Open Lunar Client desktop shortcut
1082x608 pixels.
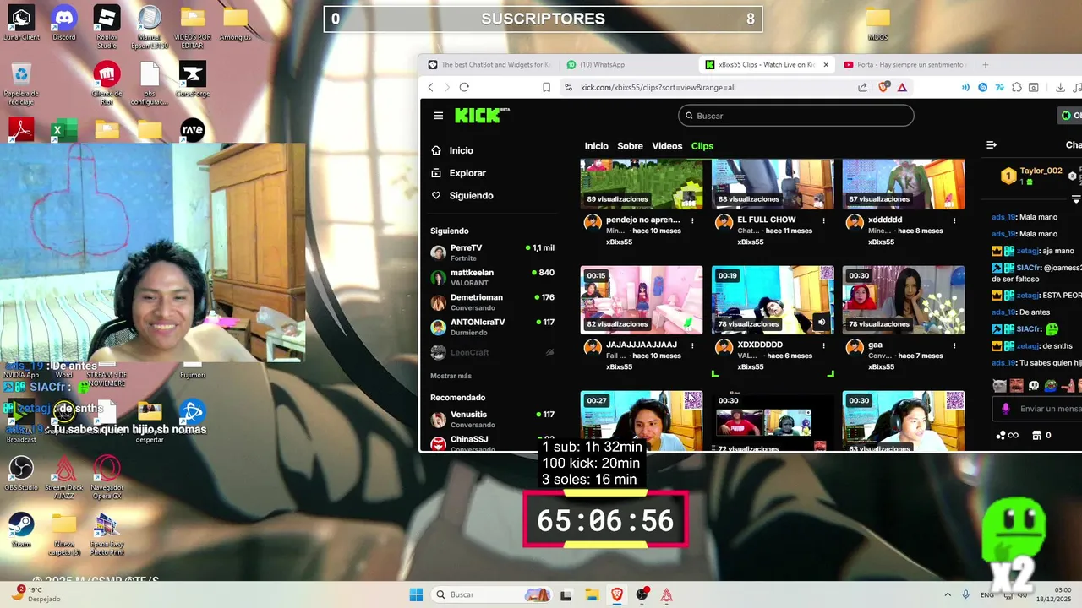[x=21, y=23]
